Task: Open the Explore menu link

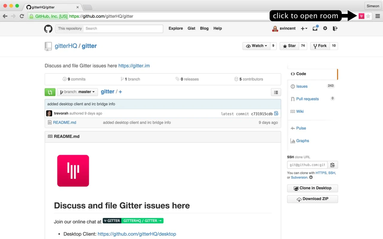Action: (176, 28)
